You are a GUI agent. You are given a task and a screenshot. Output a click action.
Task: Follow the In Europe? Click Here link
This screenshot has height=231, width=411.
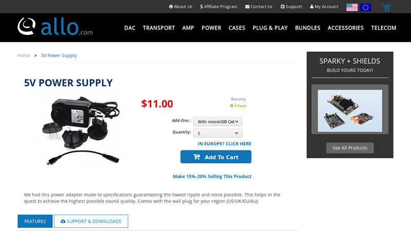[225, 144]
